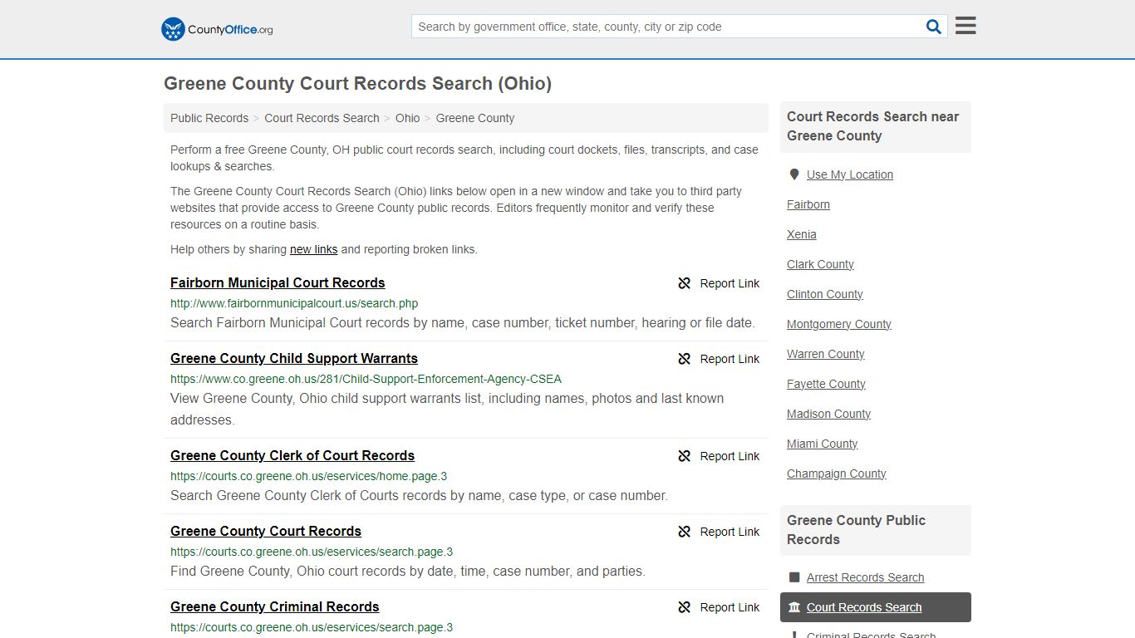
Task: Select Madison County in nearby list
Action: tap(828, 414)
